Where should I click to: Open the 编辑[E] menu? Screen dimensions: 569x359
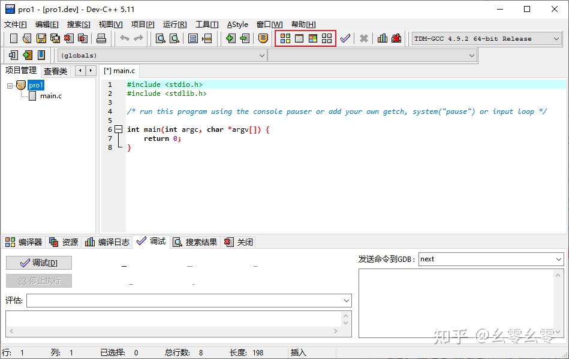(x=47, y=25)
